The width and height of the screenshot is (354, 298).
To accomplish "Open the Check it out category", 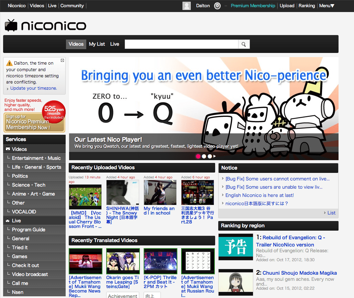I will [x=34, y=265].
